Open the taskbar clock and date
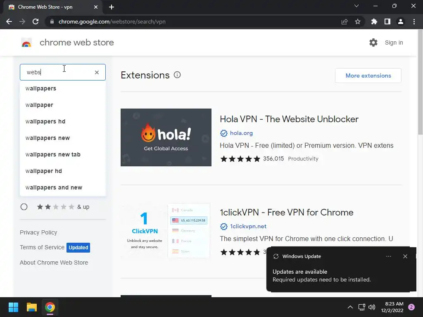The width and height of the screenshot is (423, 317). point(392,307)
